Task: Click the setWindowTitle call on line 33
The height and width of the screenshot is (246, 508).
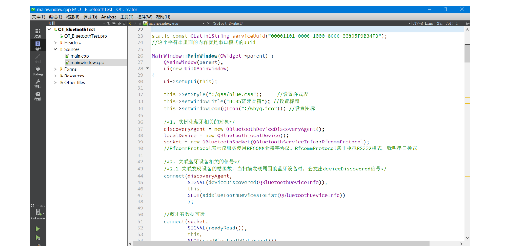Action: point(203,101)
